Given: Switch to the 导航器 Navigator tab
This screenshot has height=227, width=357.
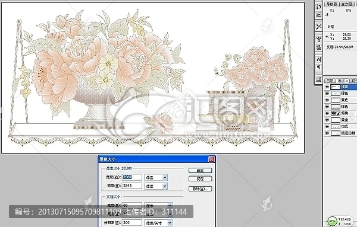Looking at the screenshot, I should tap(331, 4).
